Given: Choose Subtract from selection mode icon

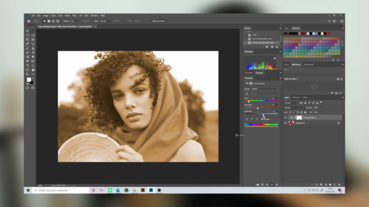Looking at the screenshot, I should click(53, 21).
